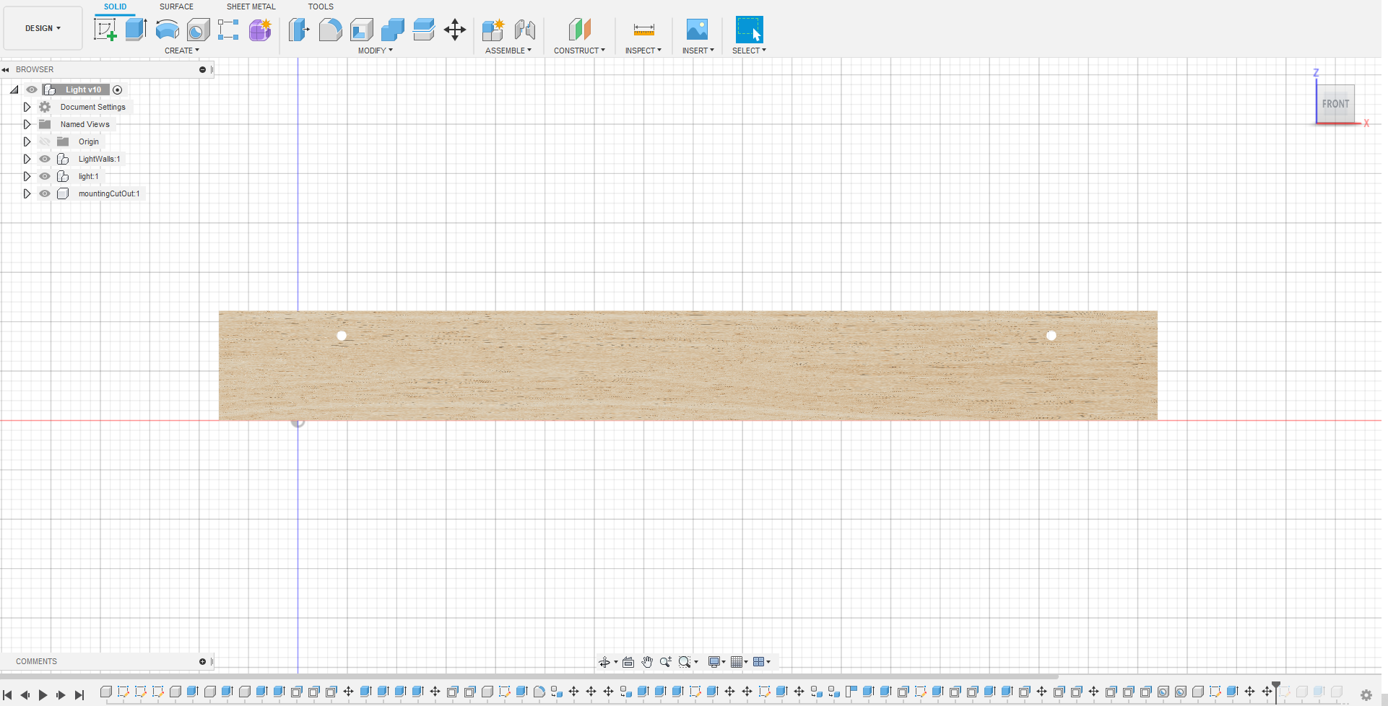The width and height of the screenshot is (1388, 706).
Task: Select the Create Sketch tool
Action: (x=106, y=29)
